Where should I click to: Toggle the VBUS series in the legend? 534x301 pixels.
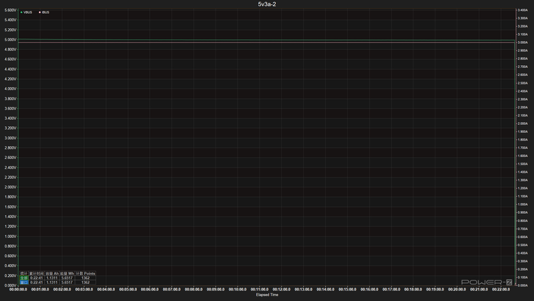[26, 12]
